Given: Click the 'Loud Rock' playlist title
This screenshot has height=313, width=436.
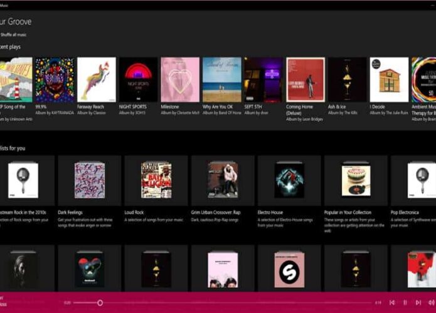Looking at the screenshot, I should click(x=134, y=213).
